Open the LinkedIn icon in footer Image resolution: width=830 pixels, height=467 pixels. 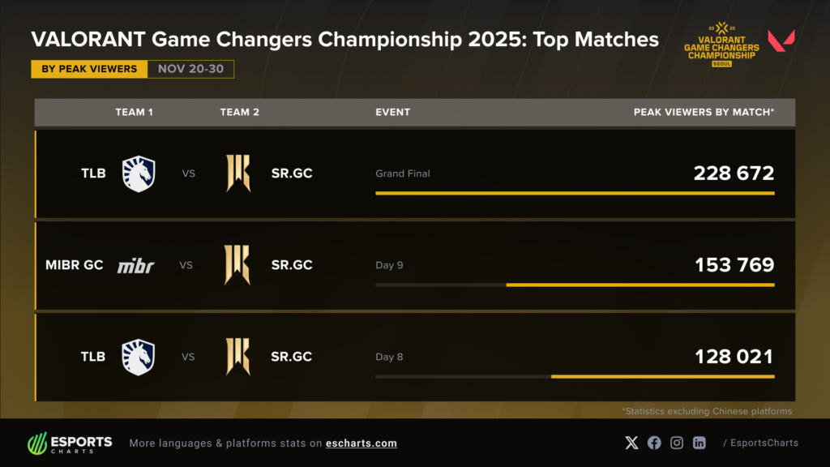pos(699,443)
